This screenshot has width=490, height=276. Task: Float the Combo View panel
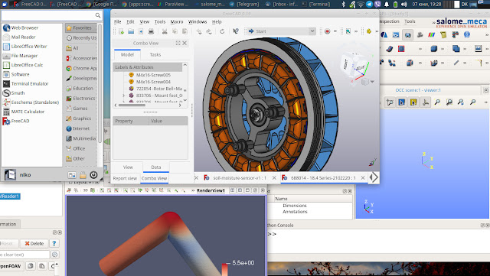point(178,43)
